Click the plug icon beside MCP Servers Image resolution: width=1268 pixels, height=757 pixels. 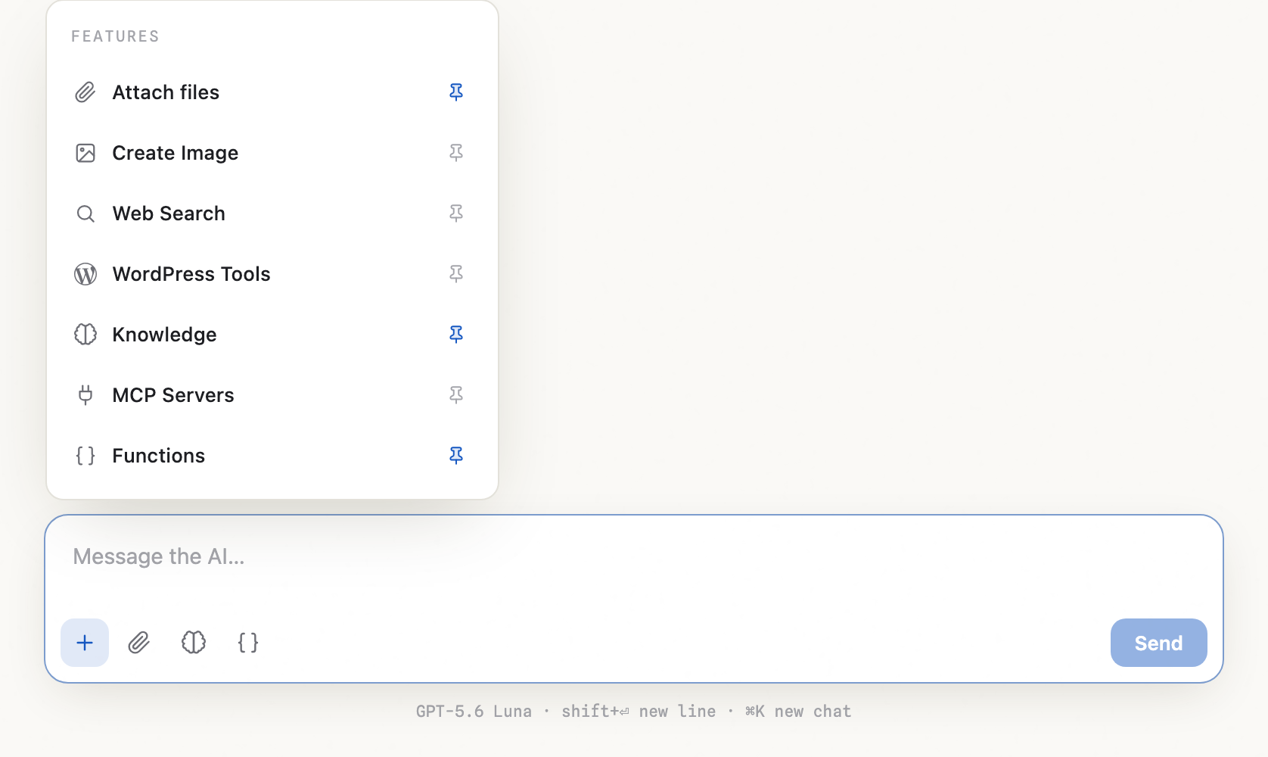pyautogui.click(x=85, y=395)
